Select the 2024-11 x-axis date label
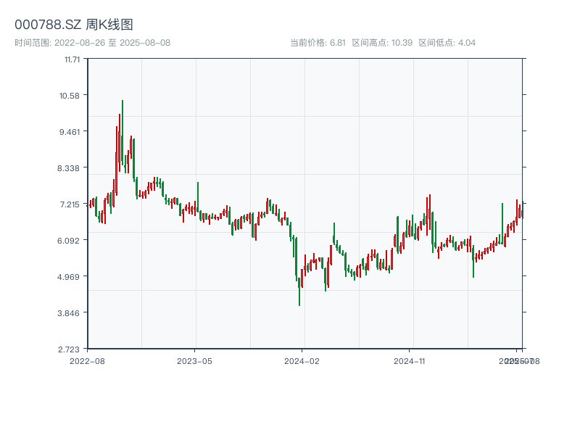This screenshot has width=580, height=435. 410,360
